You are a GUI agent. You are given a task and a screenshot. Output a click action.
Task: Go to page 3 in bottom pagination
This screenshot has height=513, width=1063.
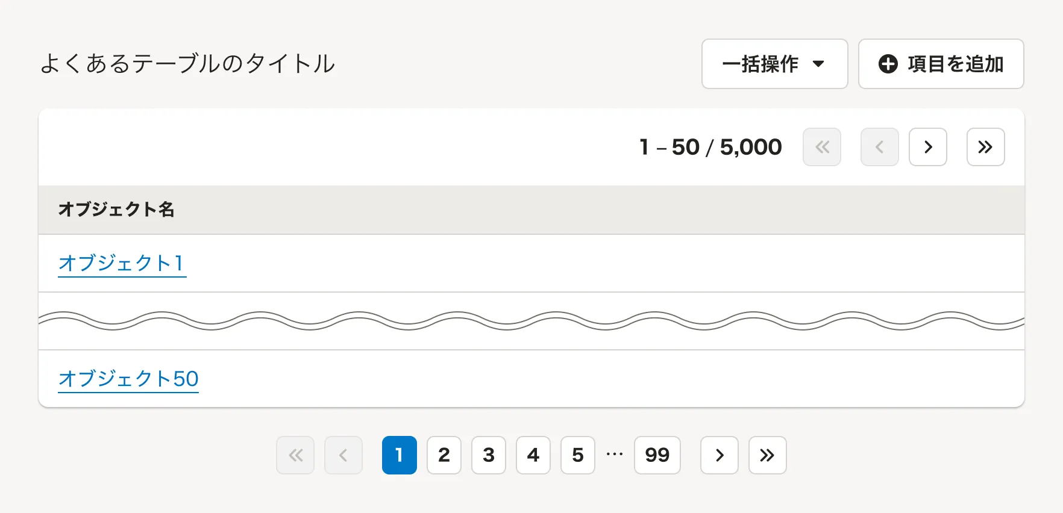pyautogui.click(x=489, y=455)
